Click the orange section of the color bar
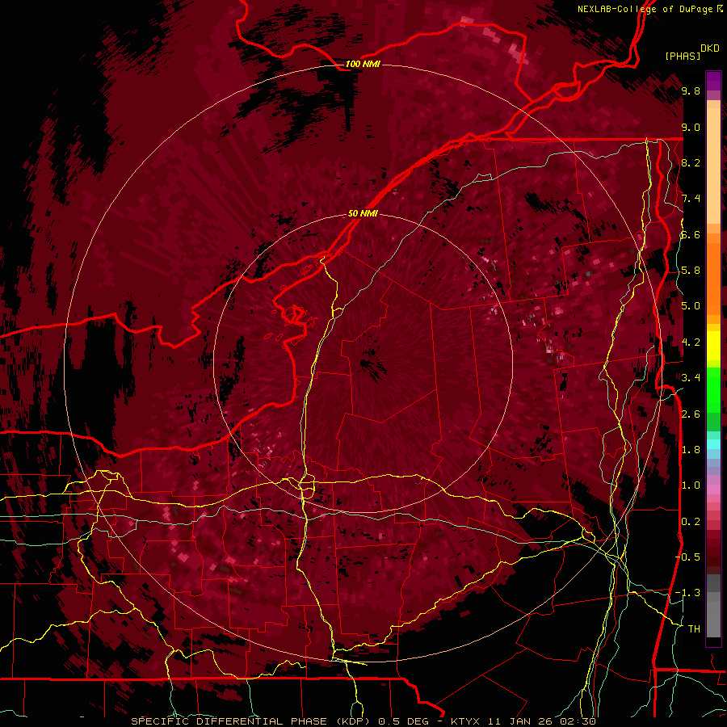The width and height of the screenshot is (727, 727). click(713, 274)
